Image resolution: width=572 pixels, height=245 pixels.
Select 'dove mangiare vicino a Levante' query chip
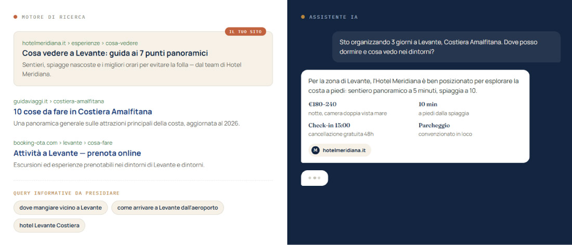coord(60,208)
